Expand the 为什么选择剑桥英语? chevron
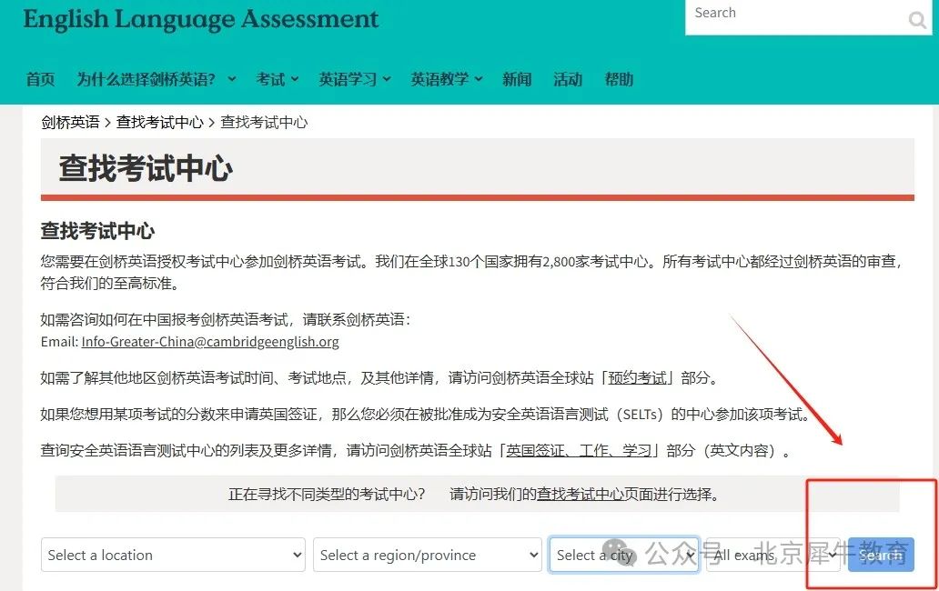 (232, 79)
